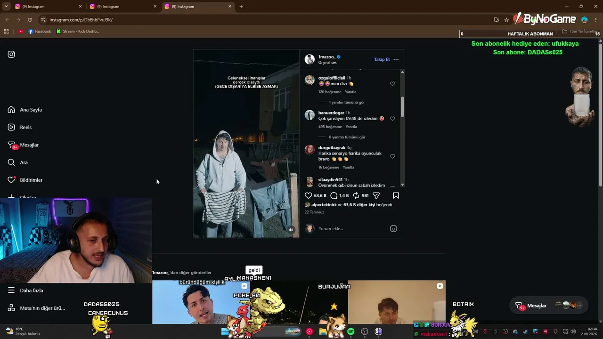
Task: Open the Chrome apps grid shortcut
Action: [x=6, y=32]
